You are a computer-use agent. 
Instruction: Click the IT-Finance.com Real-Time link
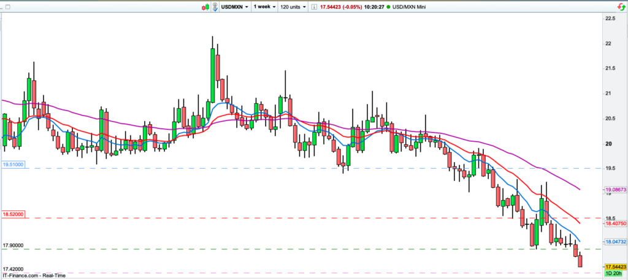click(28, 276)
